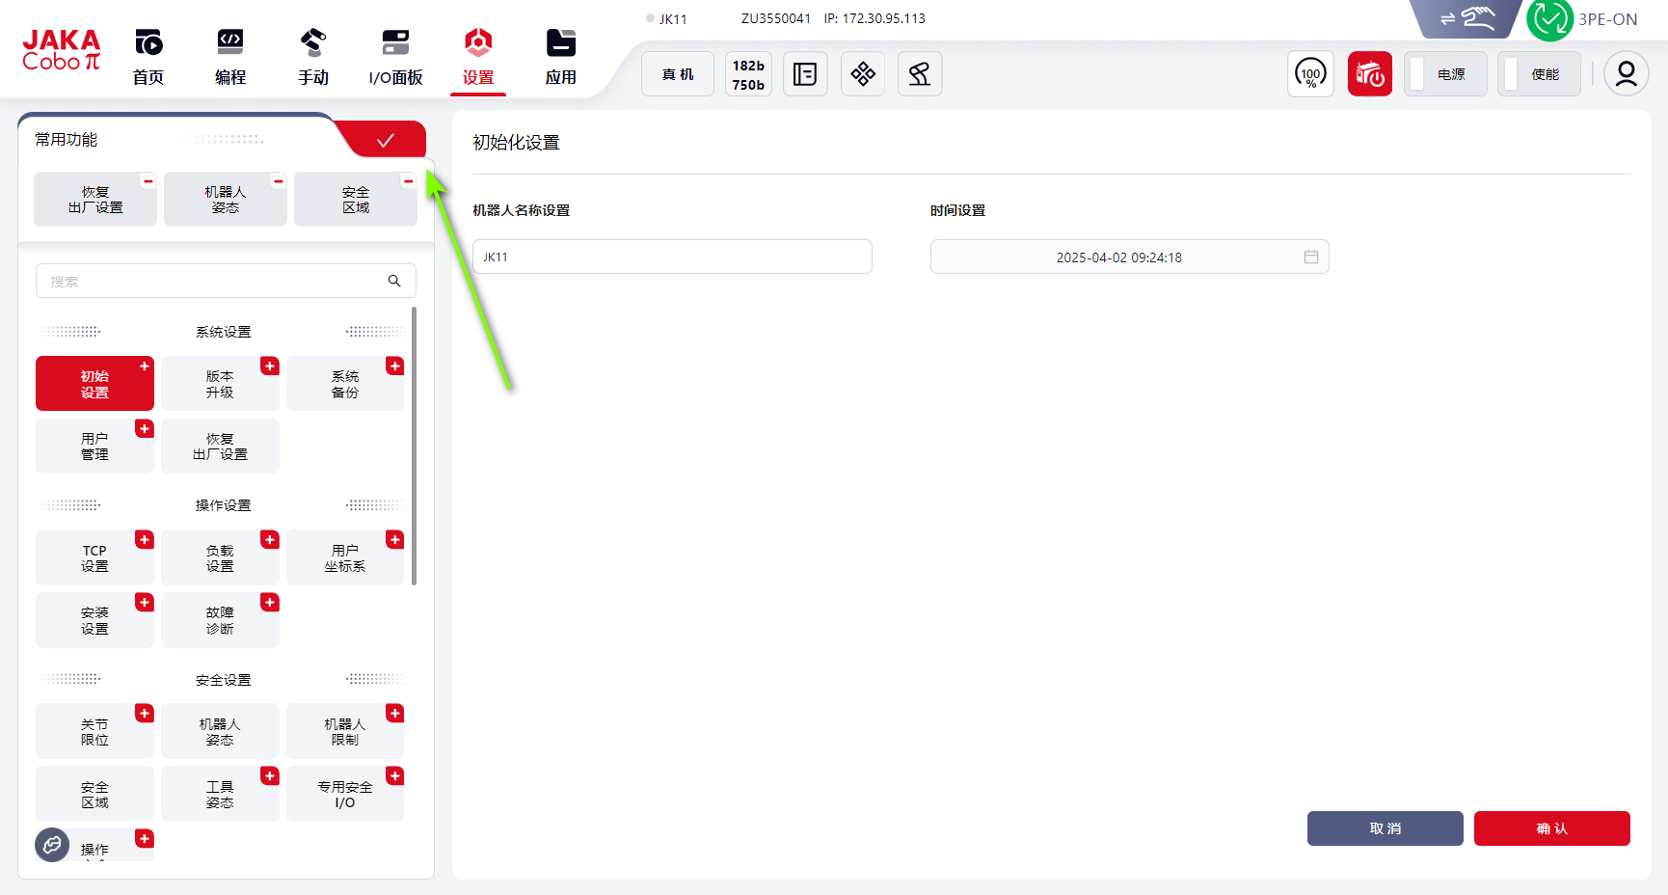Remove 安全区域 from common functions
1668x895 pixels.
(x=408, y=181)
